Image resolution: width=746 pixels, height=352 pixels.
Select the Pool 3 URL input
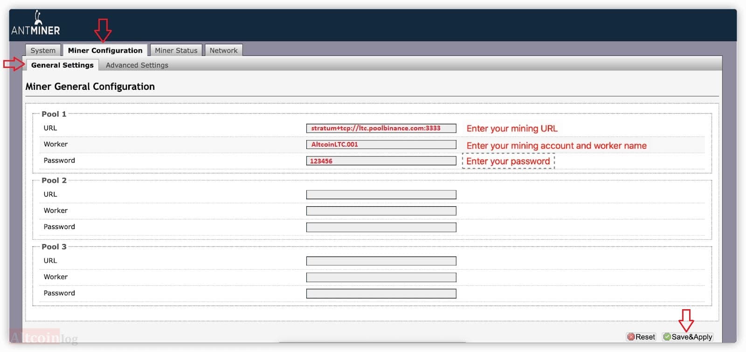(x=381, y=261)
